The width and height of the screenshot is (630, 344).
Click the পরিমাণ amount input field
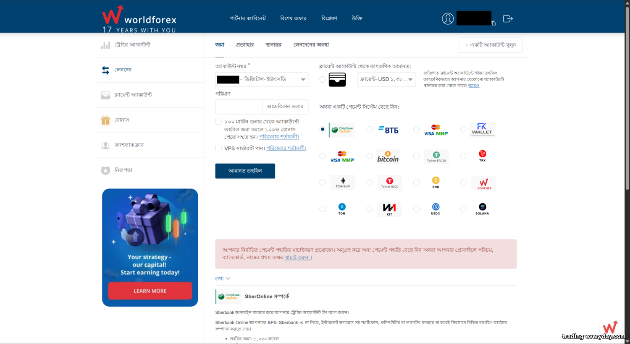tap(239, 107)
